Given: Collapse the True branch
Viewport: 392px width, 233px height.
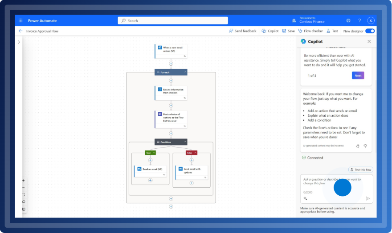Looking at the screenshot, I should (154, 153).
